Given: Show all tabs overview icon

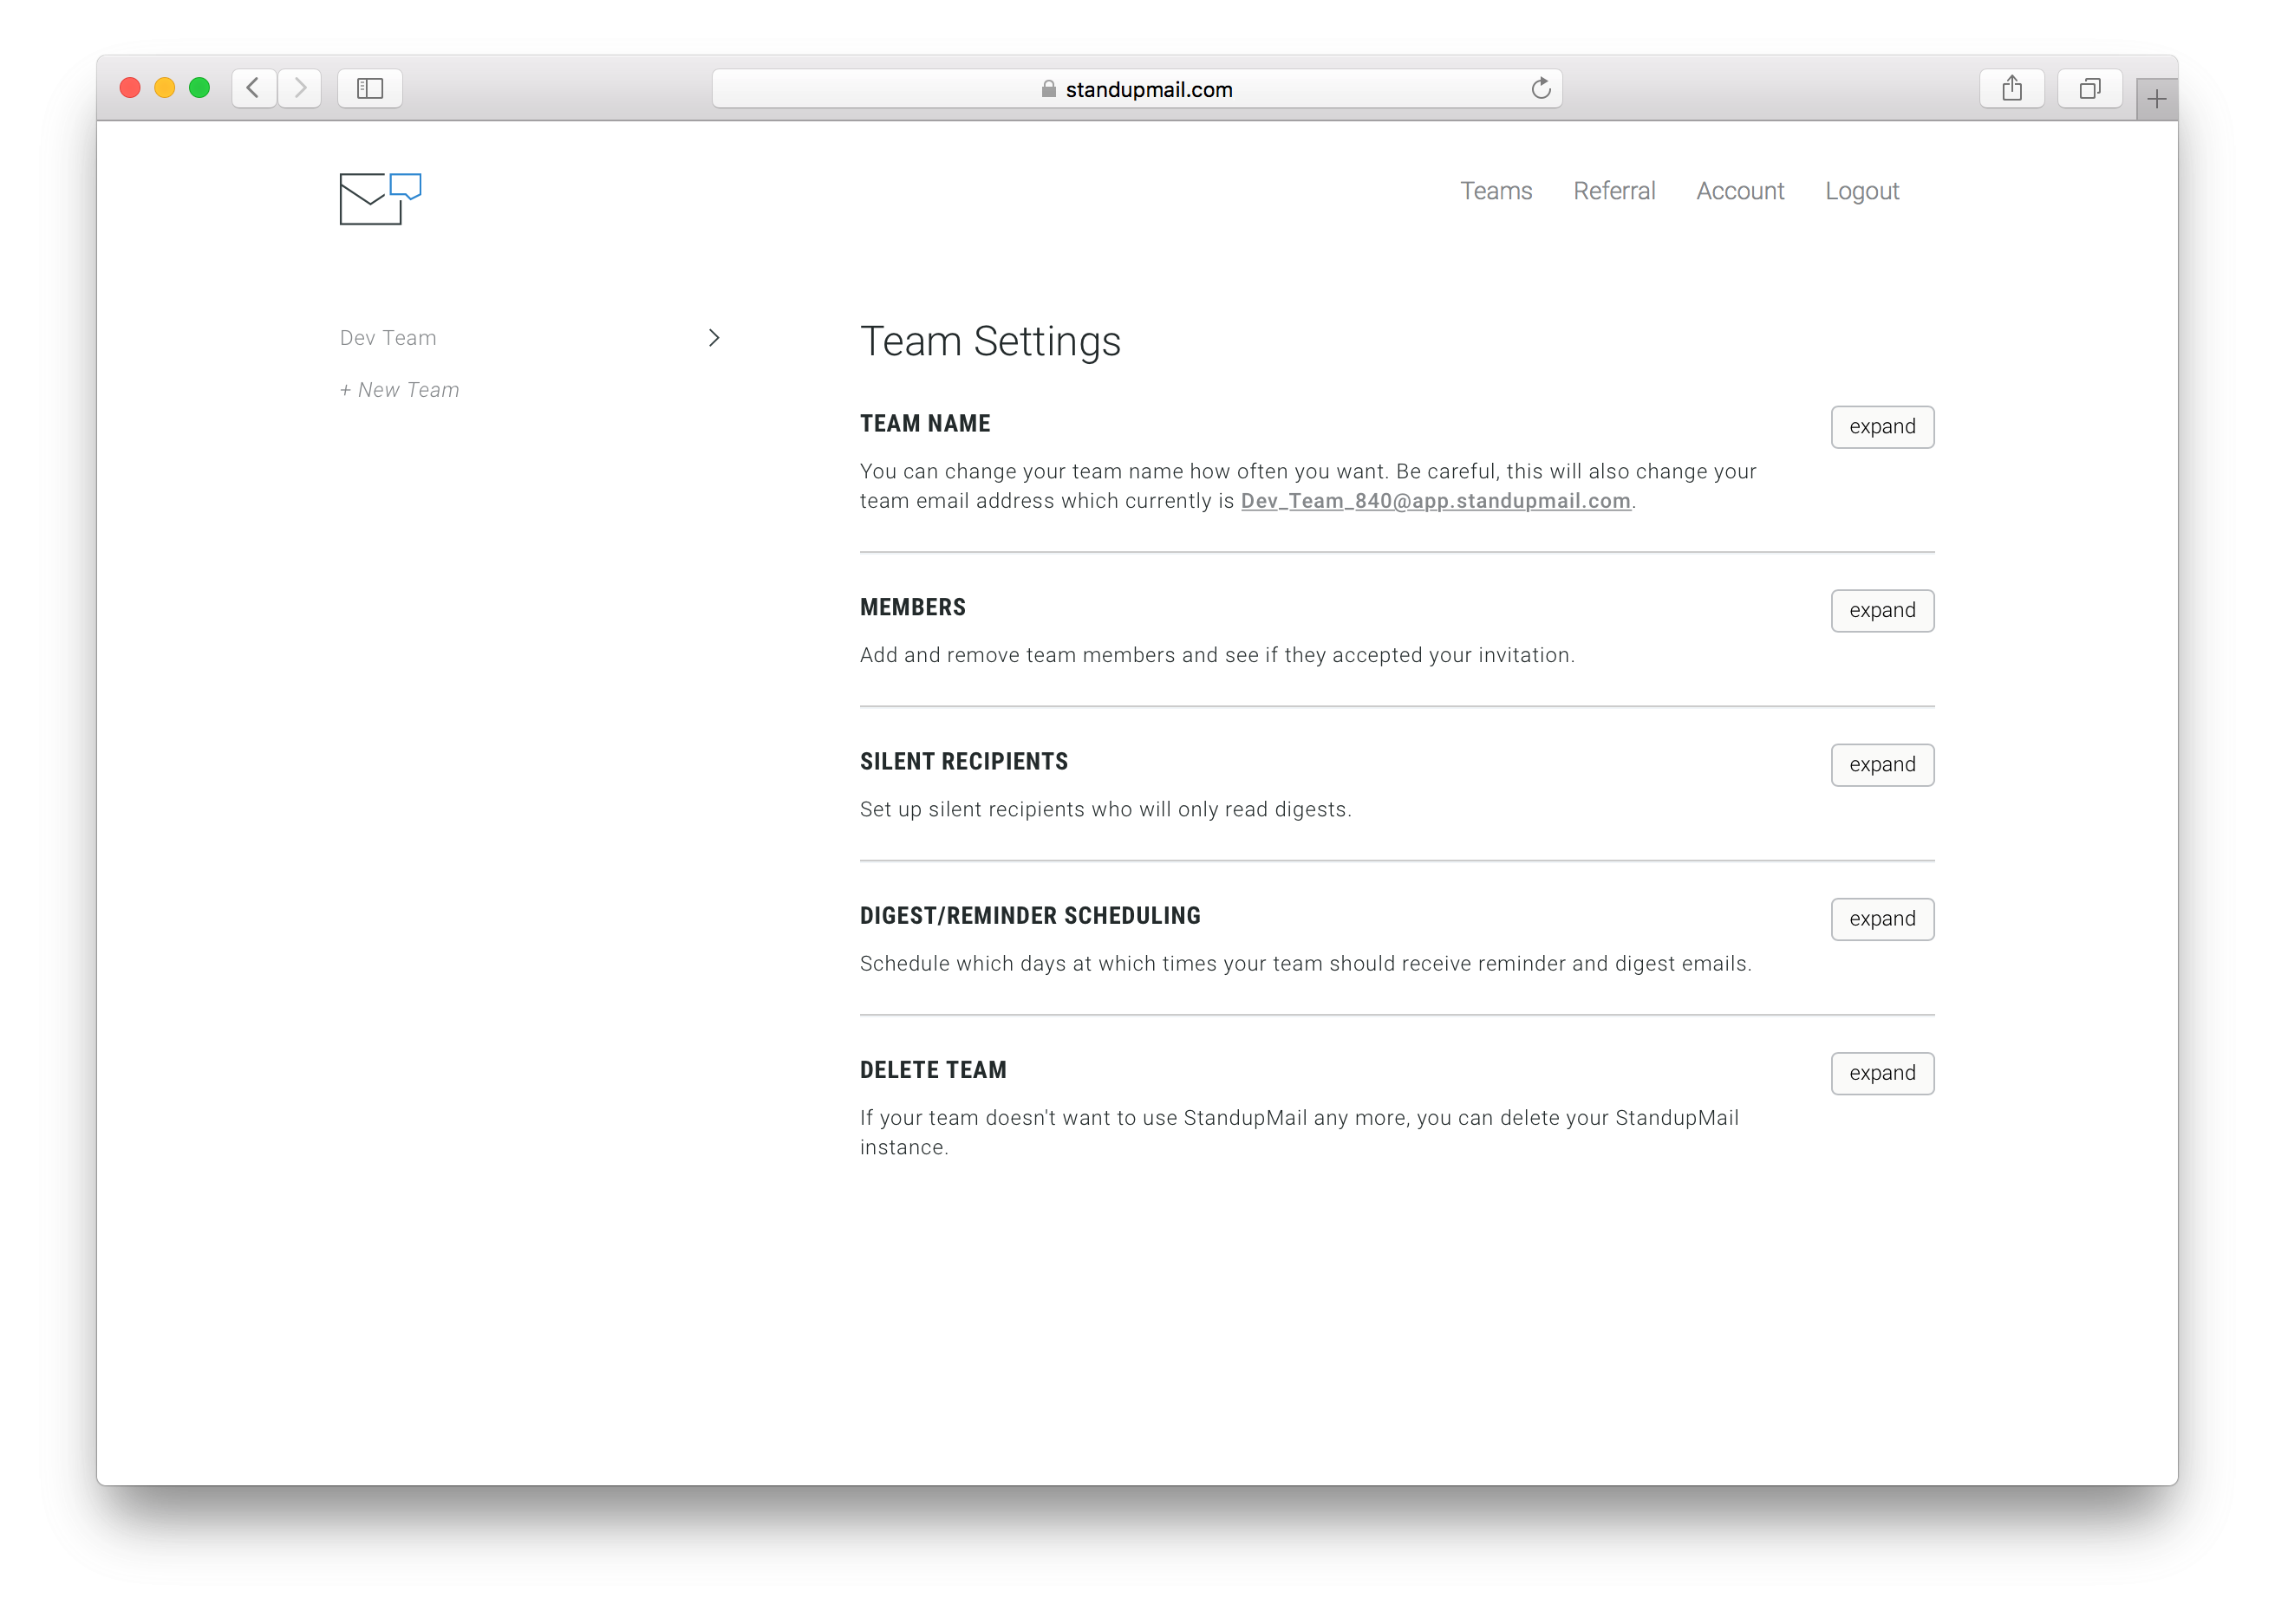Looking at the screenshot, I should coord(2089,88).
